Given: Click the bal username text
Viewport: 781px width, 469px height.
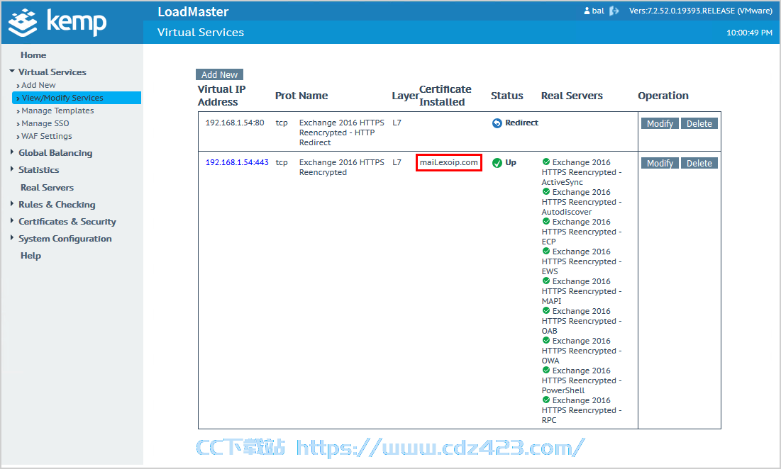Looking at the screenshot, I should (x=598, y=11).
